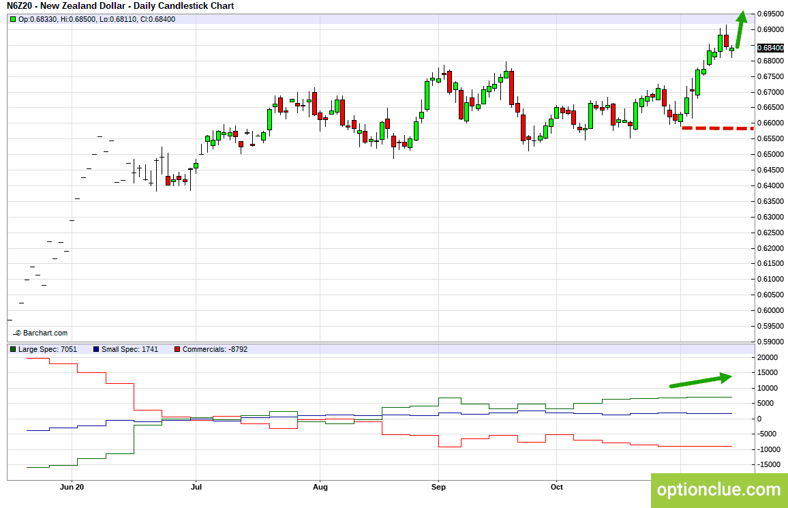
Task: Click the current price tag 0.68400
Action: pos(770,48)
